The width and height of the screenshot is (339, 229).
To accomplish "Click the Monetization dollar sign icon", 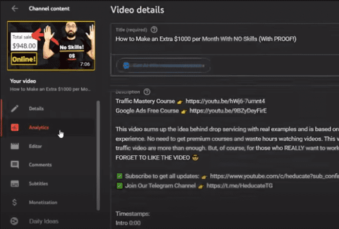I will (15, 202).
